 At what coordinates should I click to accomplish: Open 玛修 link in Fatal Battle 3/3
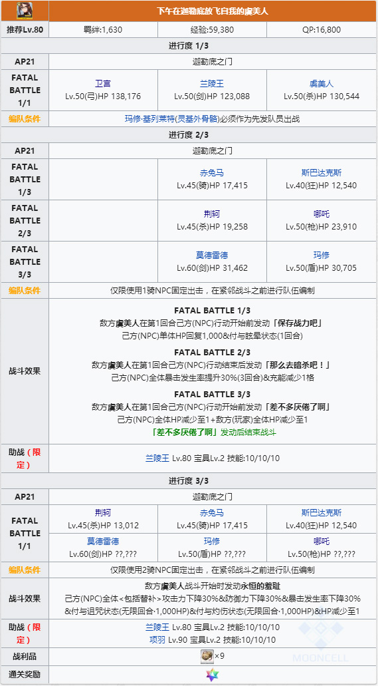point(321,256)
